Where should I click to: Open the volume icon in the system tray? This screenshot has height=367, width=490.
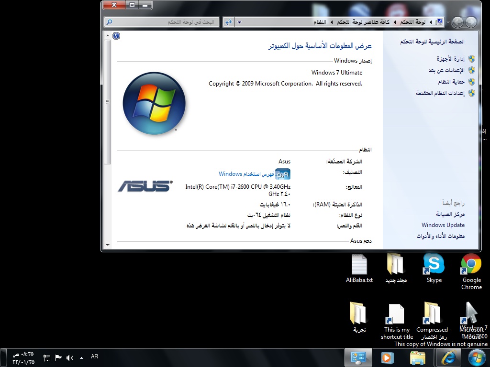70,357
